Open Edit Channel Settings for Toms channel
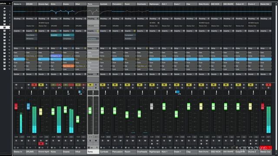This screenshot has width=278, height=156. tap(96, 88)
